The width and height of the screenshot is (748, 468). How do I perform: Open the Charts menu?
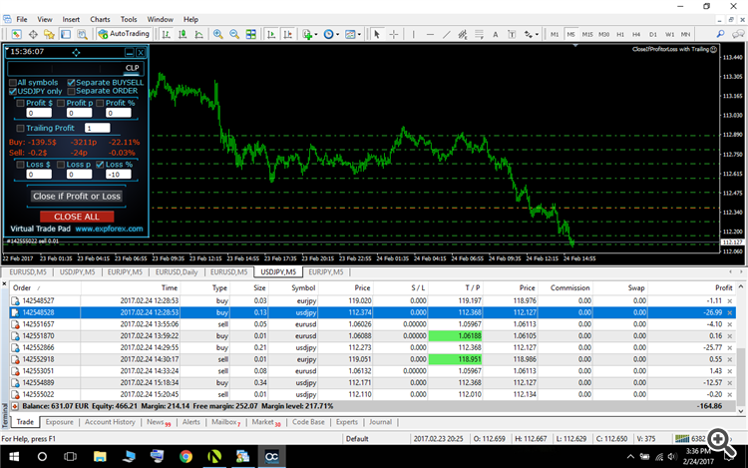coord(100,19)
